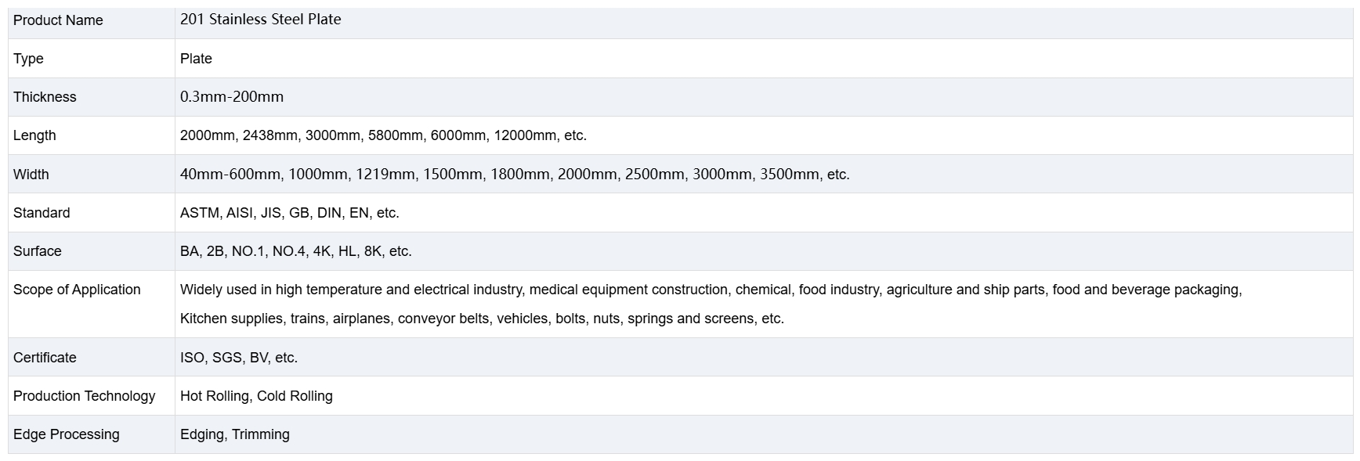Image resolution: width=1360 pixels, height=461 pixels.
Task: Select the 0.3mm-200mm thickness value
Action: click(x=232, y=97)
